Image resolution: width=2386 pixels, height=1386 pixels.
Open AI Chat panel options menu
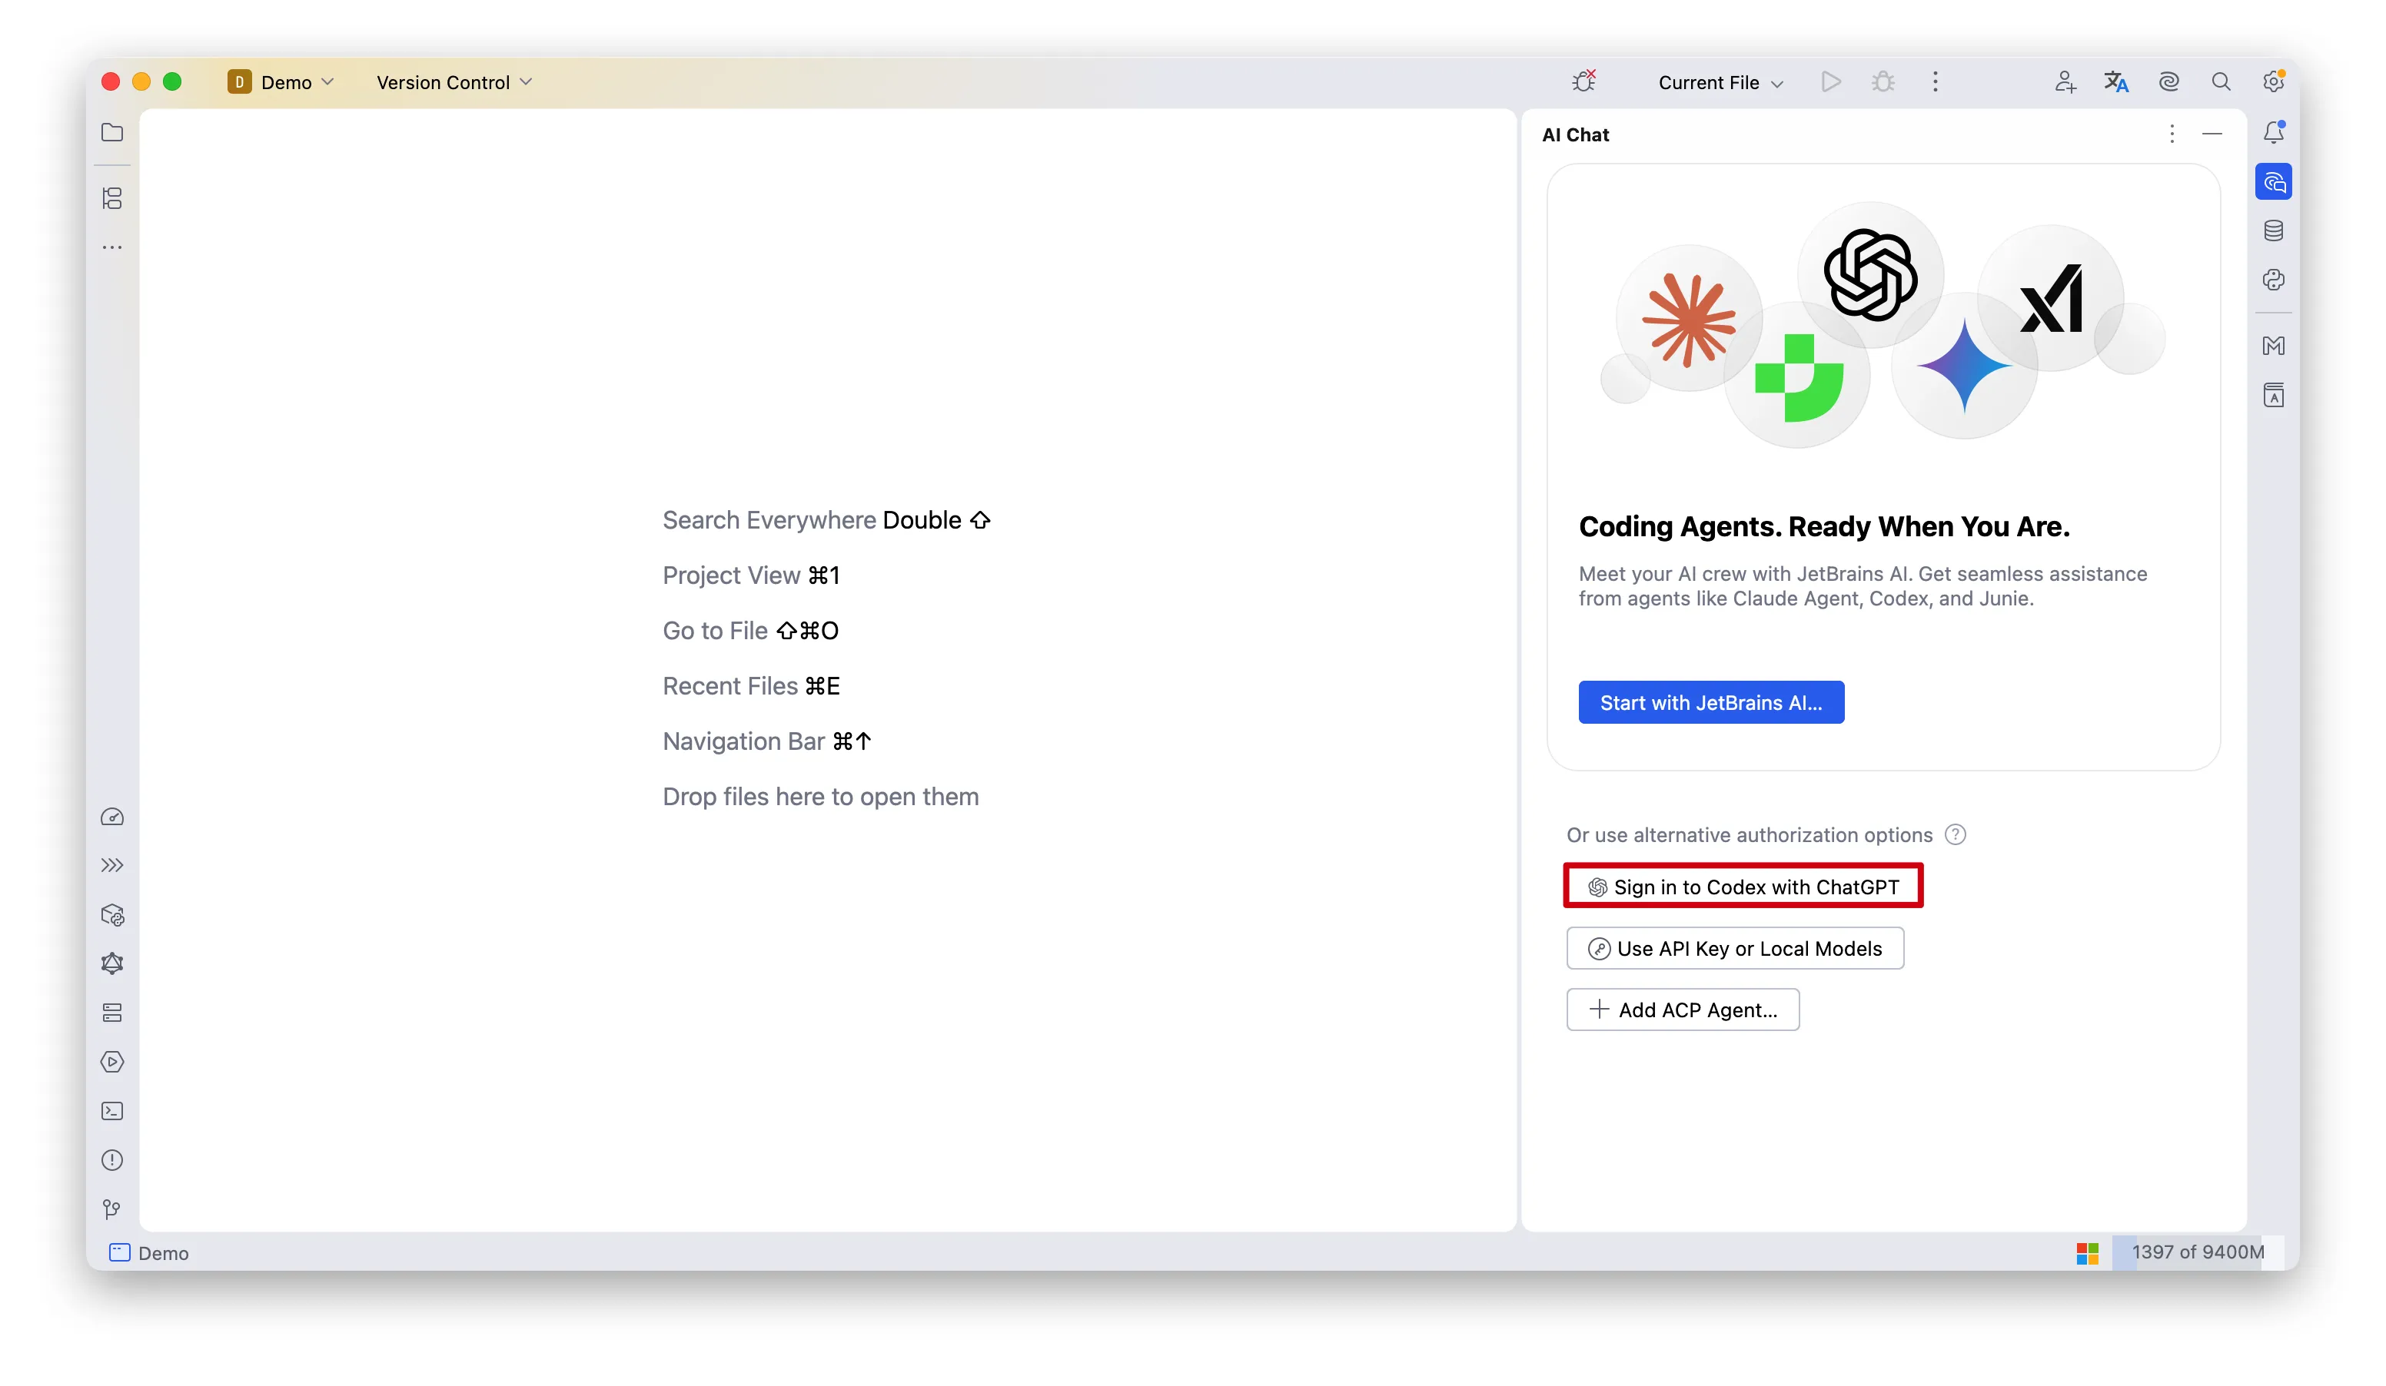[x=2172, y=134]
